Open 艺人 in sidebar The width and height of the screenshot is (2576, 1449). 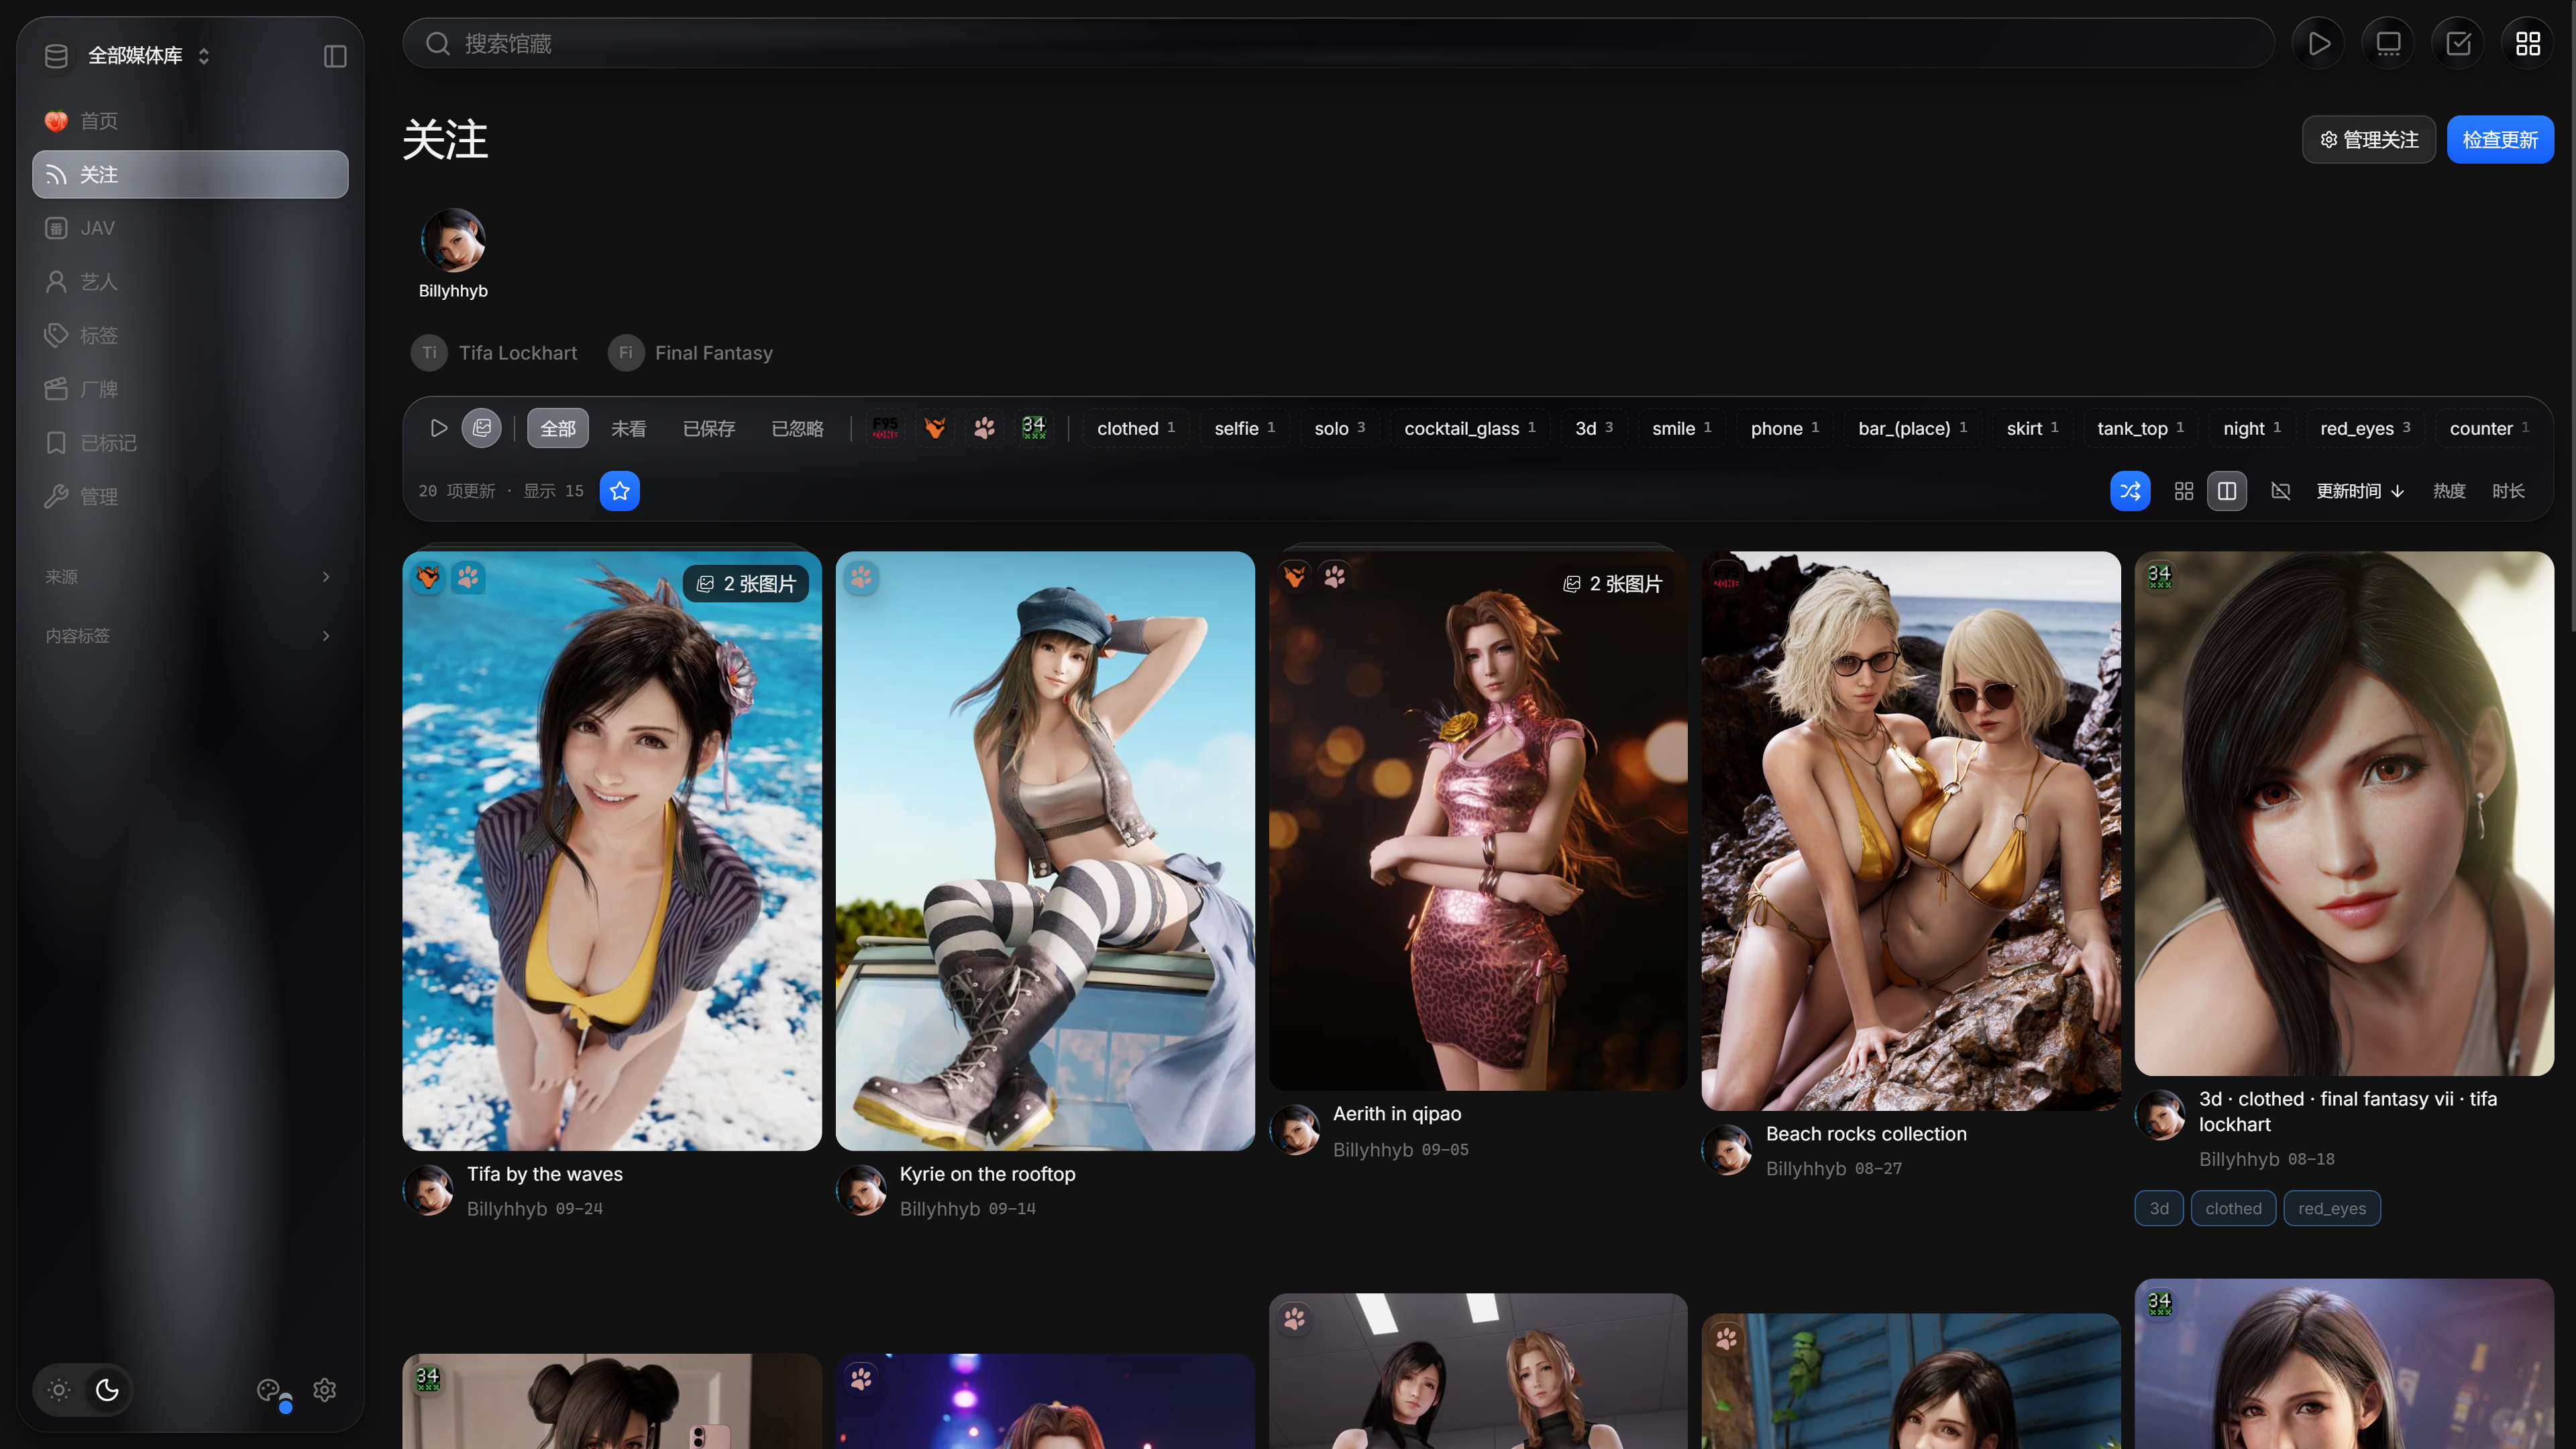tap(190, 282)
